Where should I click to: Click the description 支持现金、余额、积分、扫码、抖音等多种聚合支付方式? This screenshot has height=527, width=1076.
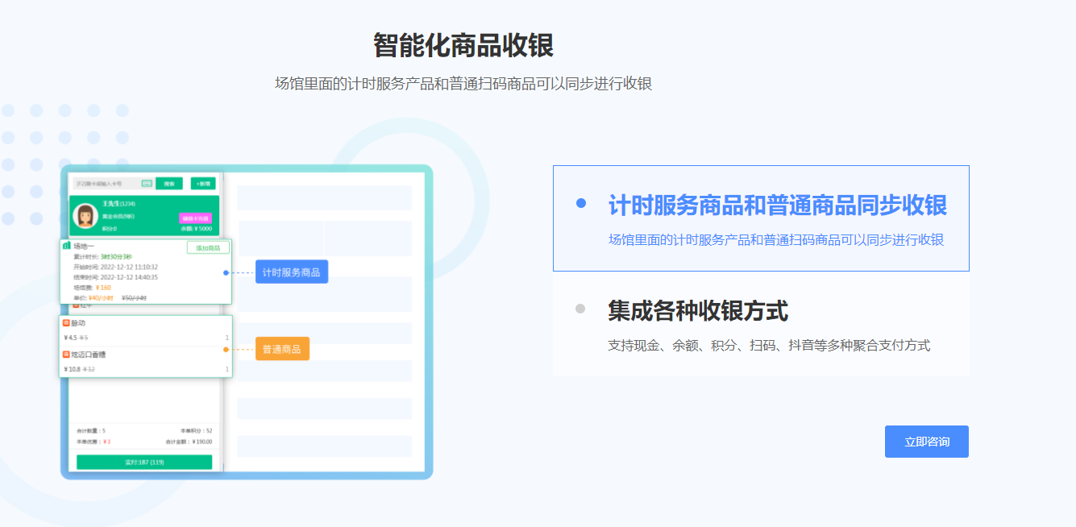[x=769, y=346]
